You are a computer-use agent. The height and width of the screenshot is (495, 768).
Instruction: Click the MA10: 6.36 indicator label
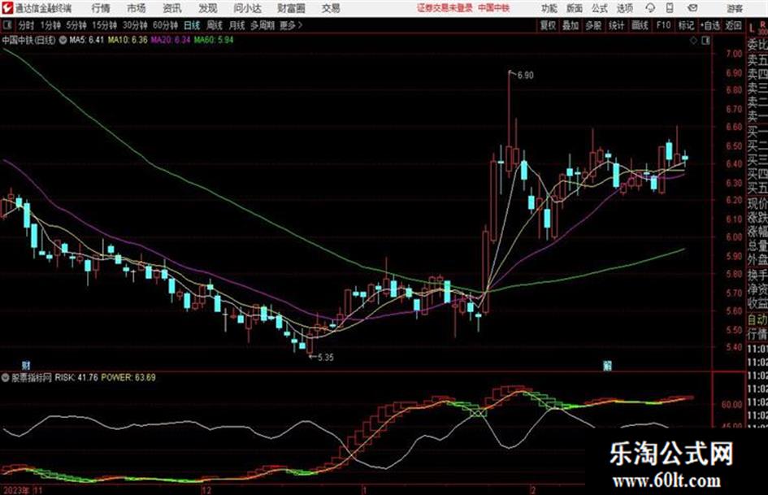coord(128,40)
